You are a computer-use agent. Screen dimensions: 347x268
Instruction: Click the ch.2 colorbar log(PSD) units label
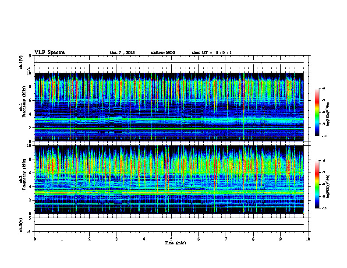[328, 187]
